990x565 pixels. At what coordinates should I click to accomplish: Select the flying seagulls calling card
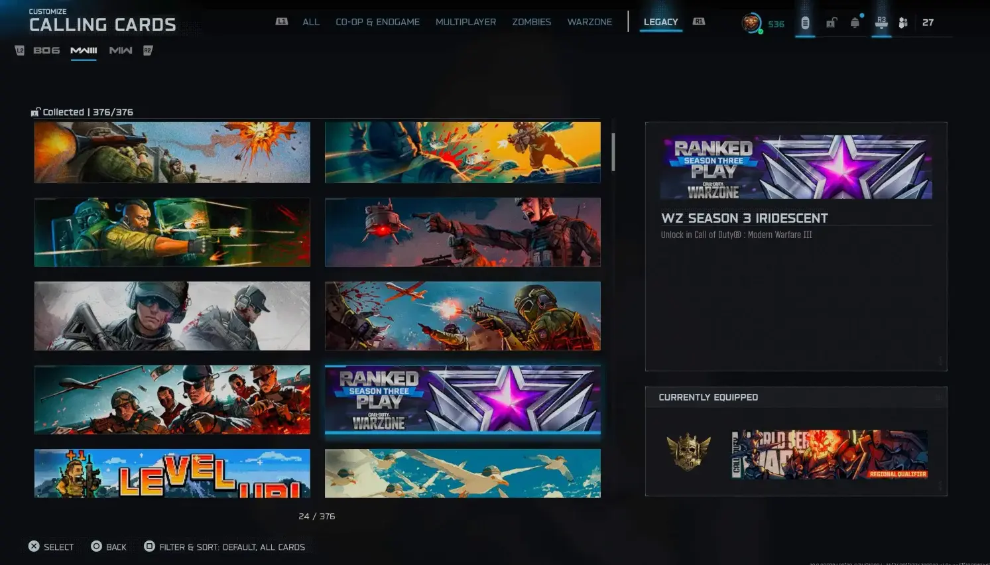click(463, 473)
